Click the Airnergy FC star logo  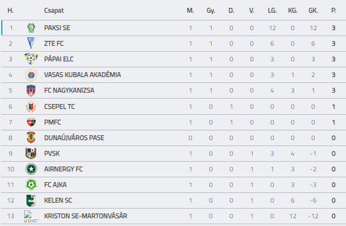(x=31, y=169)
